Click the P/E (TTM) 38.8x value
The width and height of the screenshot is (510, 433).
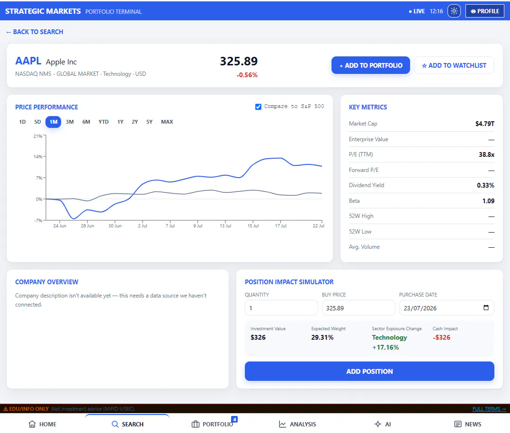point(486,154)
